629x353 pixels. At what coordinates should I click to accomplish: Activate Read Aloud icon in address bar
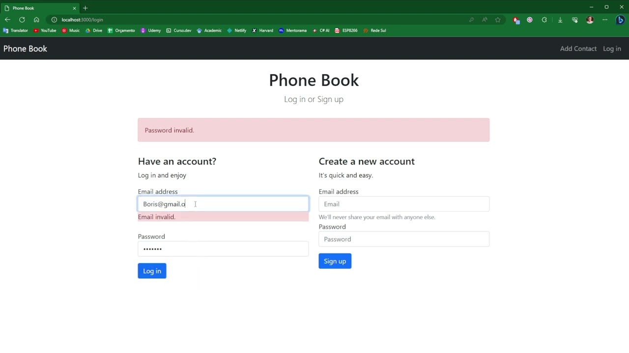pos(485,20)
